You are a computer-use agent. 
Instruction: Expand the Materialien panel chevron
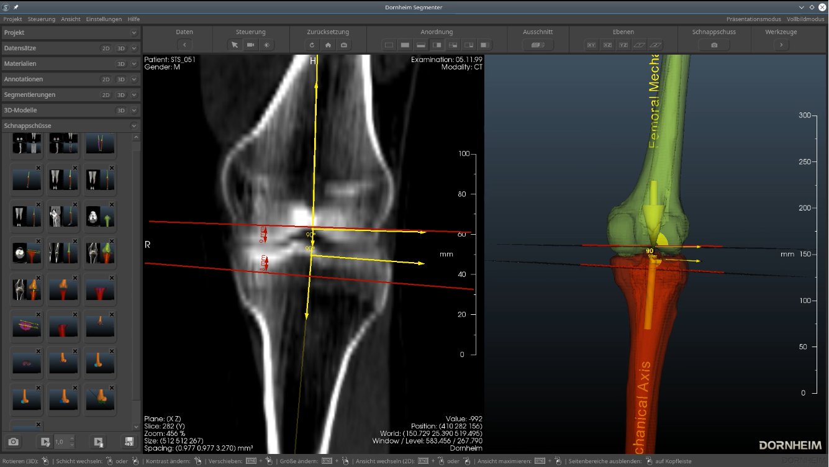[x=134, y=63]
